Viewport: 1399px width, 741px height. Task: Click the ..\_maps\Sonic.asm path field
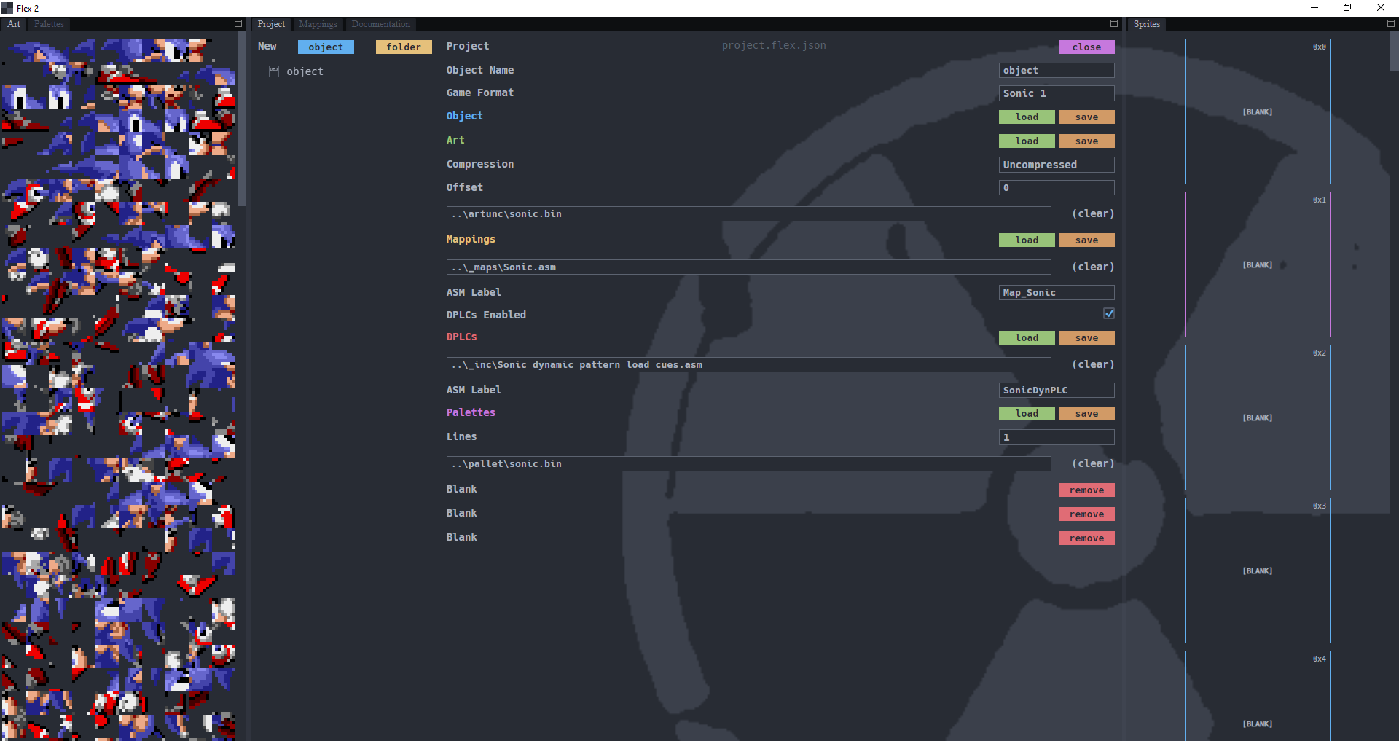click(748, 267)
